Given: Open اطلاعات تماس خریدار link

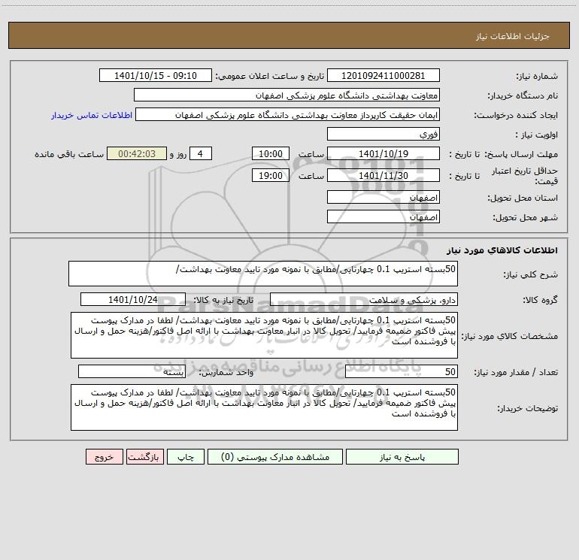Looking at the screenshot, I should click(x=92, y=115).
